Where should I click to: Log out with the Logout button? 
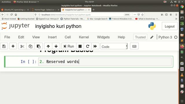pyautogui.click(x=170, y=26)
